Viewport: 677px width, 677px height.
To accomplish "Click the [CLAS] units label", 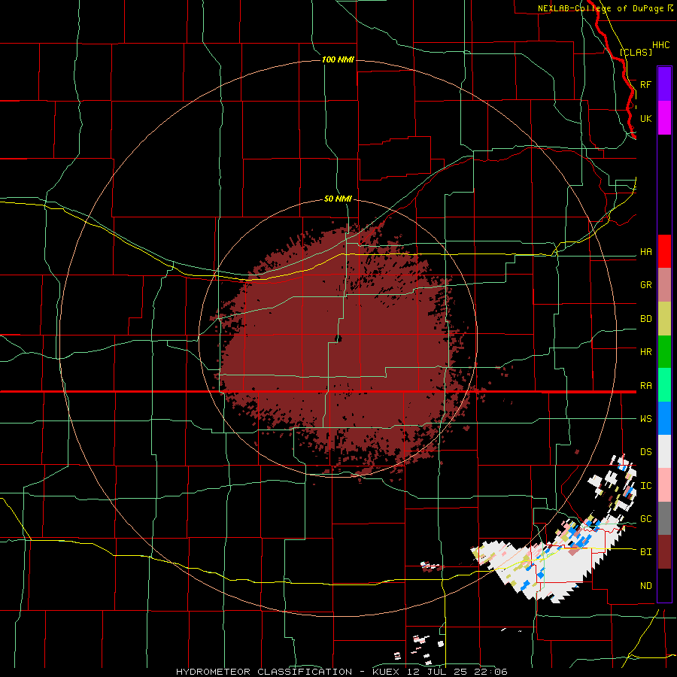I will [636, 52].
